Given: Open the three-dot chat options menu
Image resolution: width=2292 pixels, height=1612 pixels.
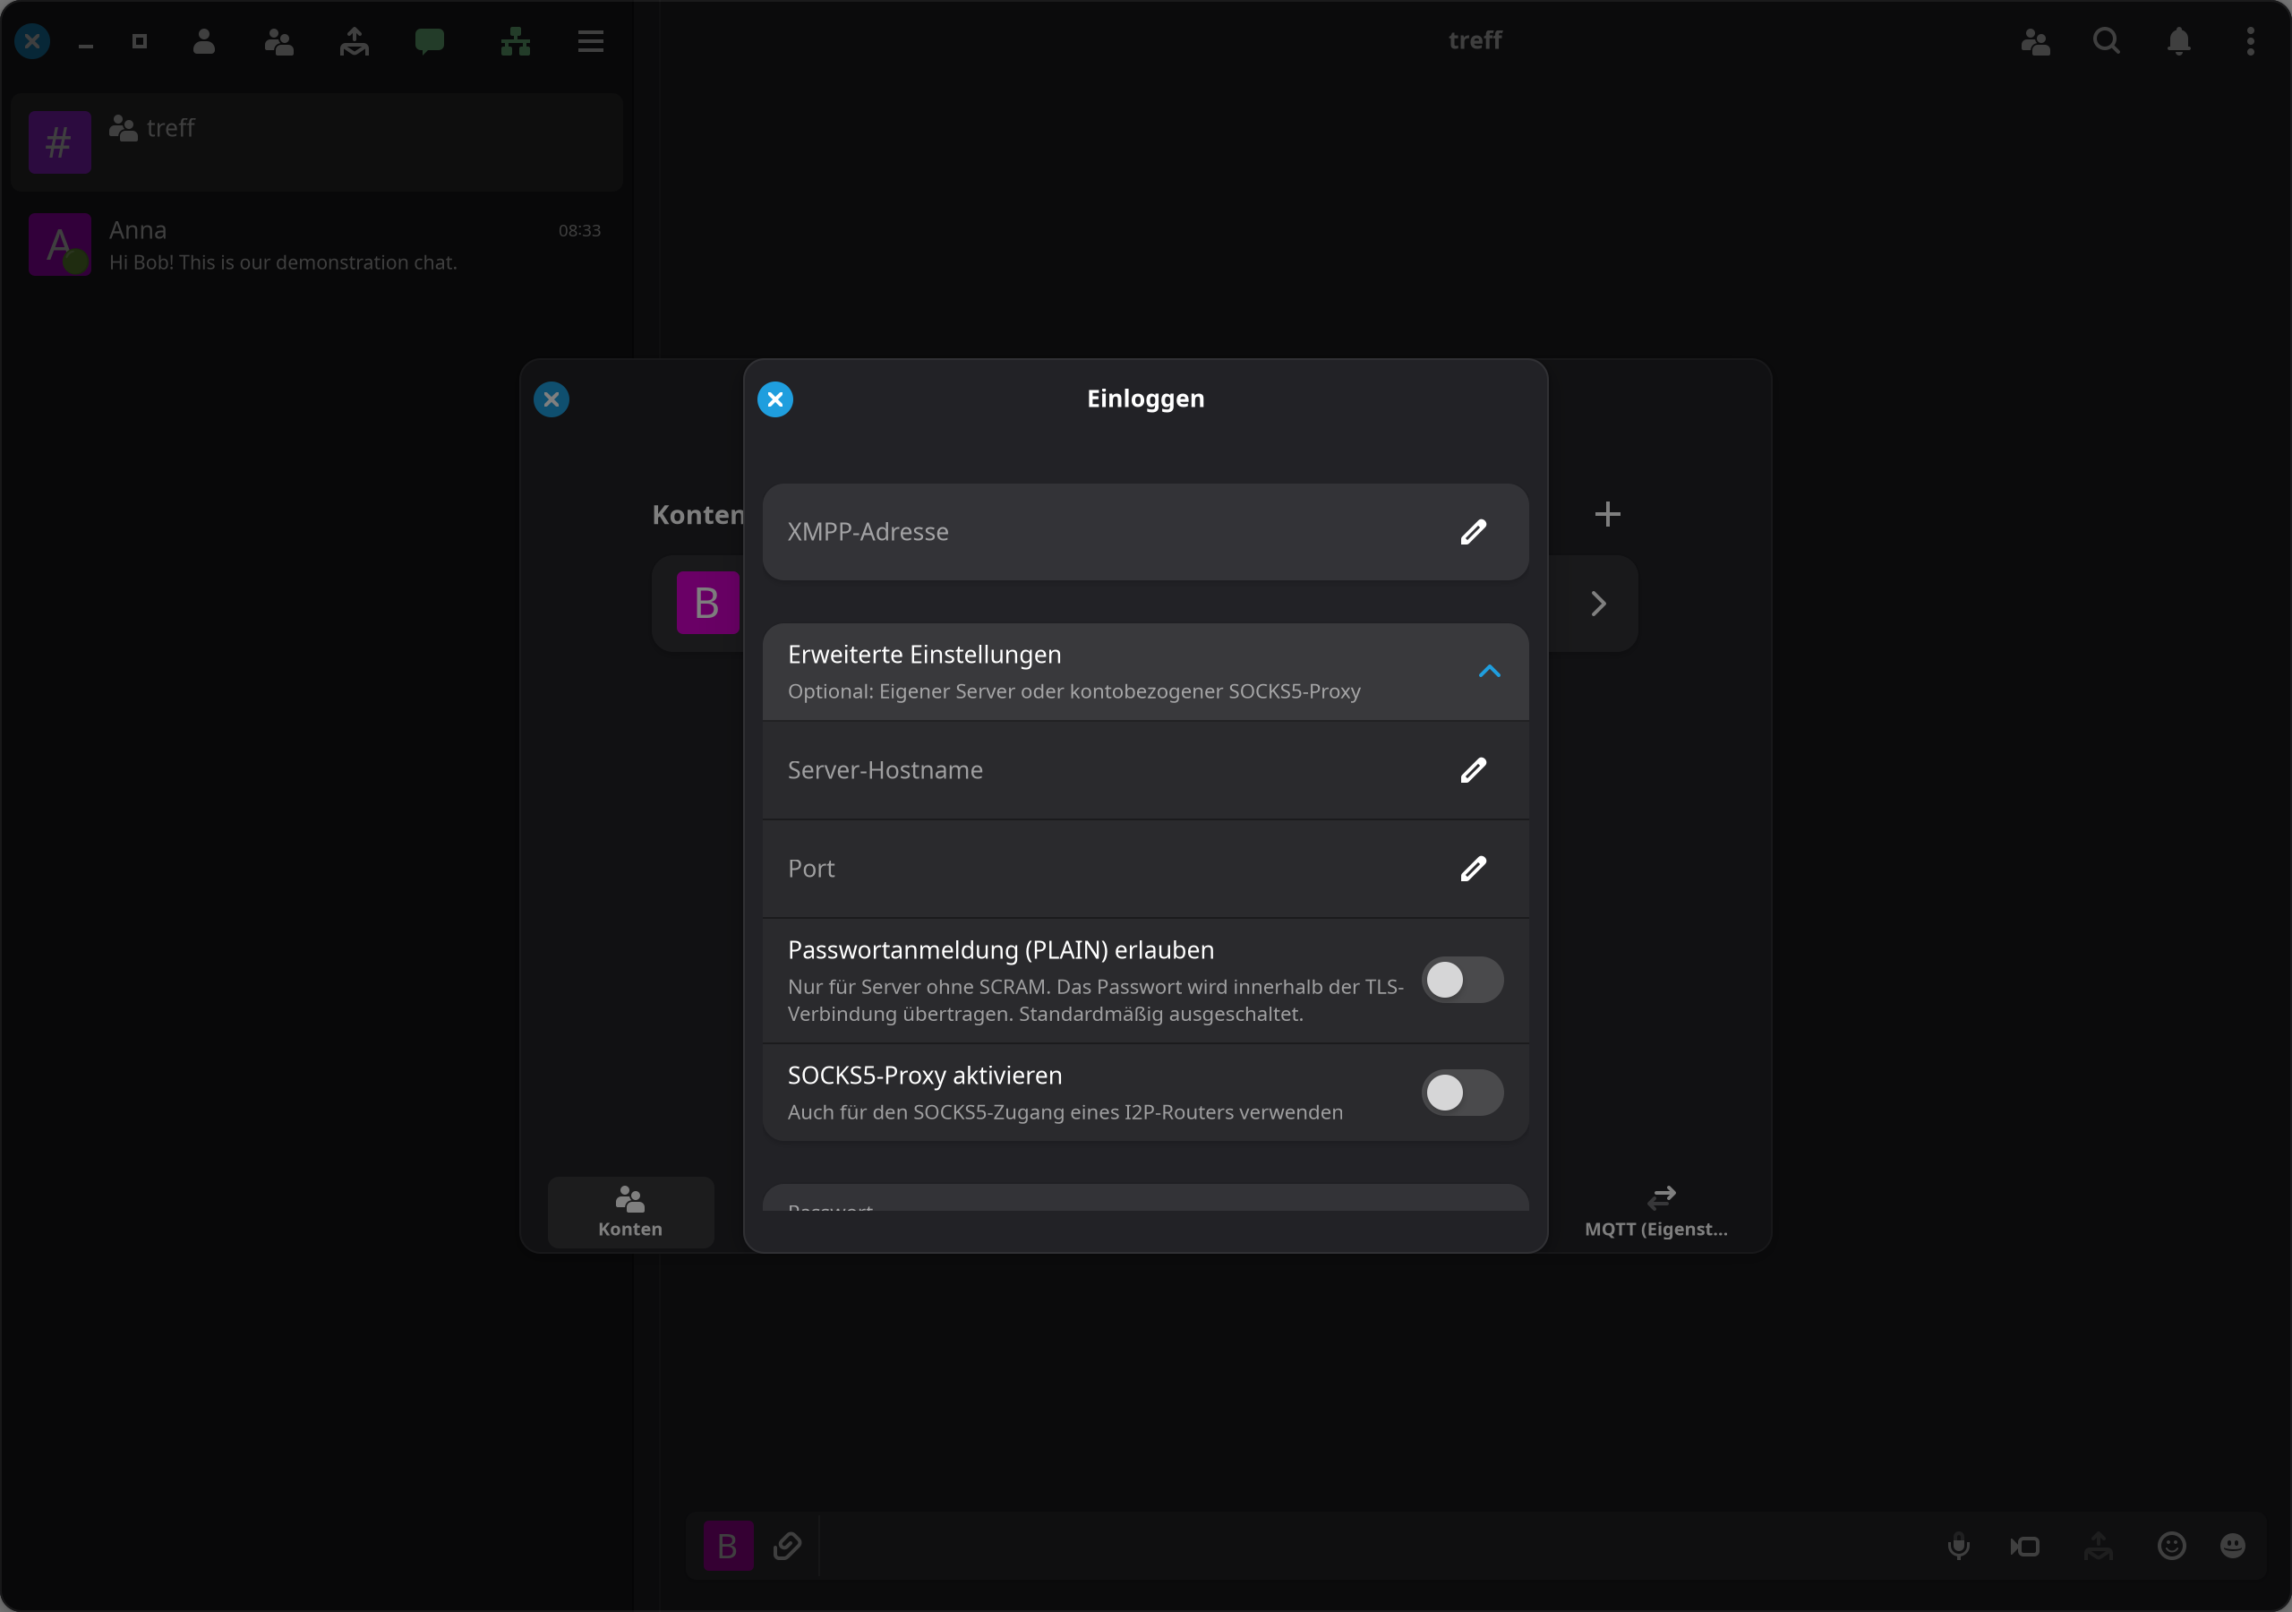Looking at the screenshot, I should tap(2250, 41).
